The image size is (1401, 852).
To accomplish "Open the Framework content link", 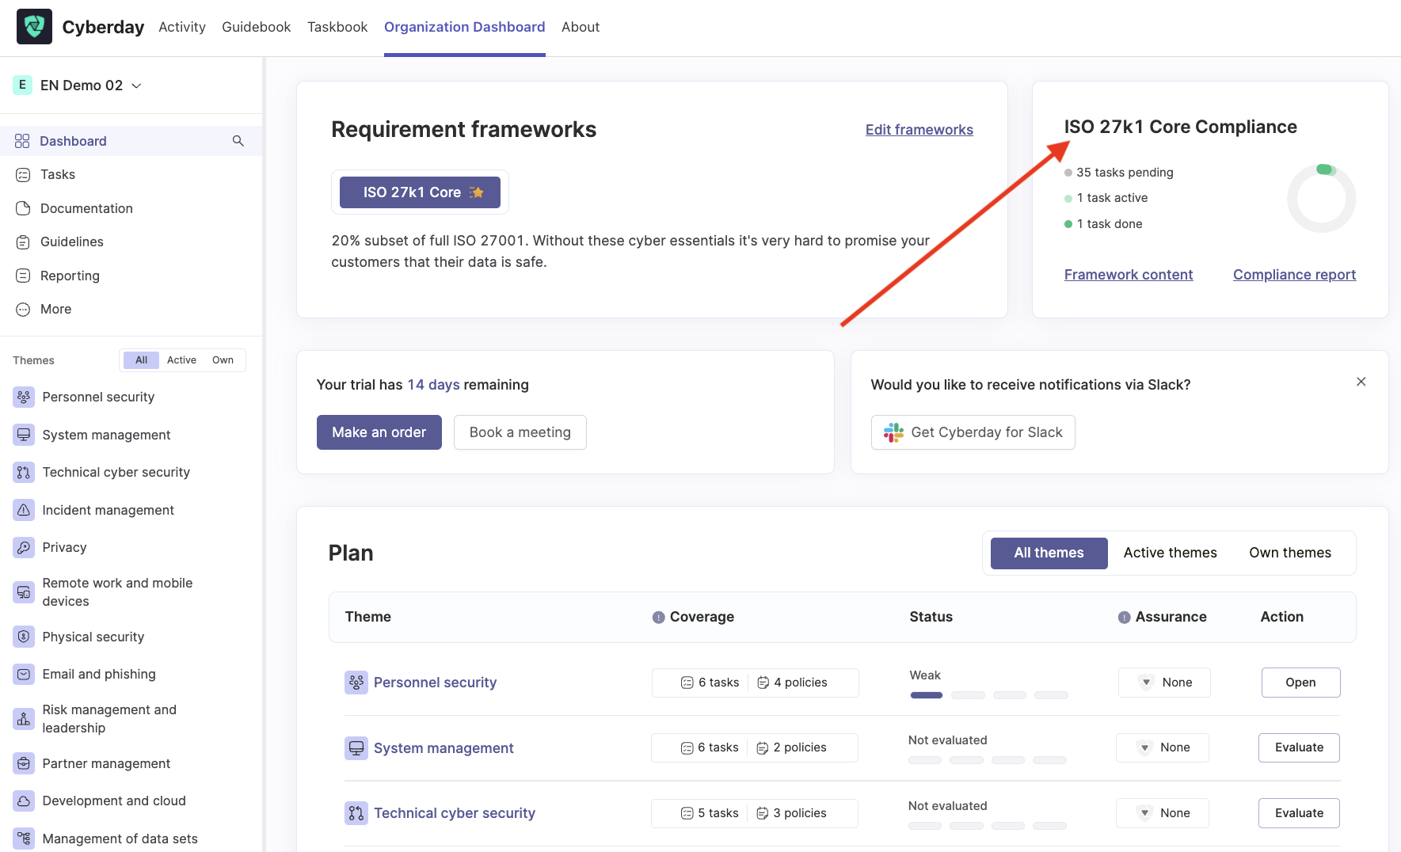I will pos(1128,275).
